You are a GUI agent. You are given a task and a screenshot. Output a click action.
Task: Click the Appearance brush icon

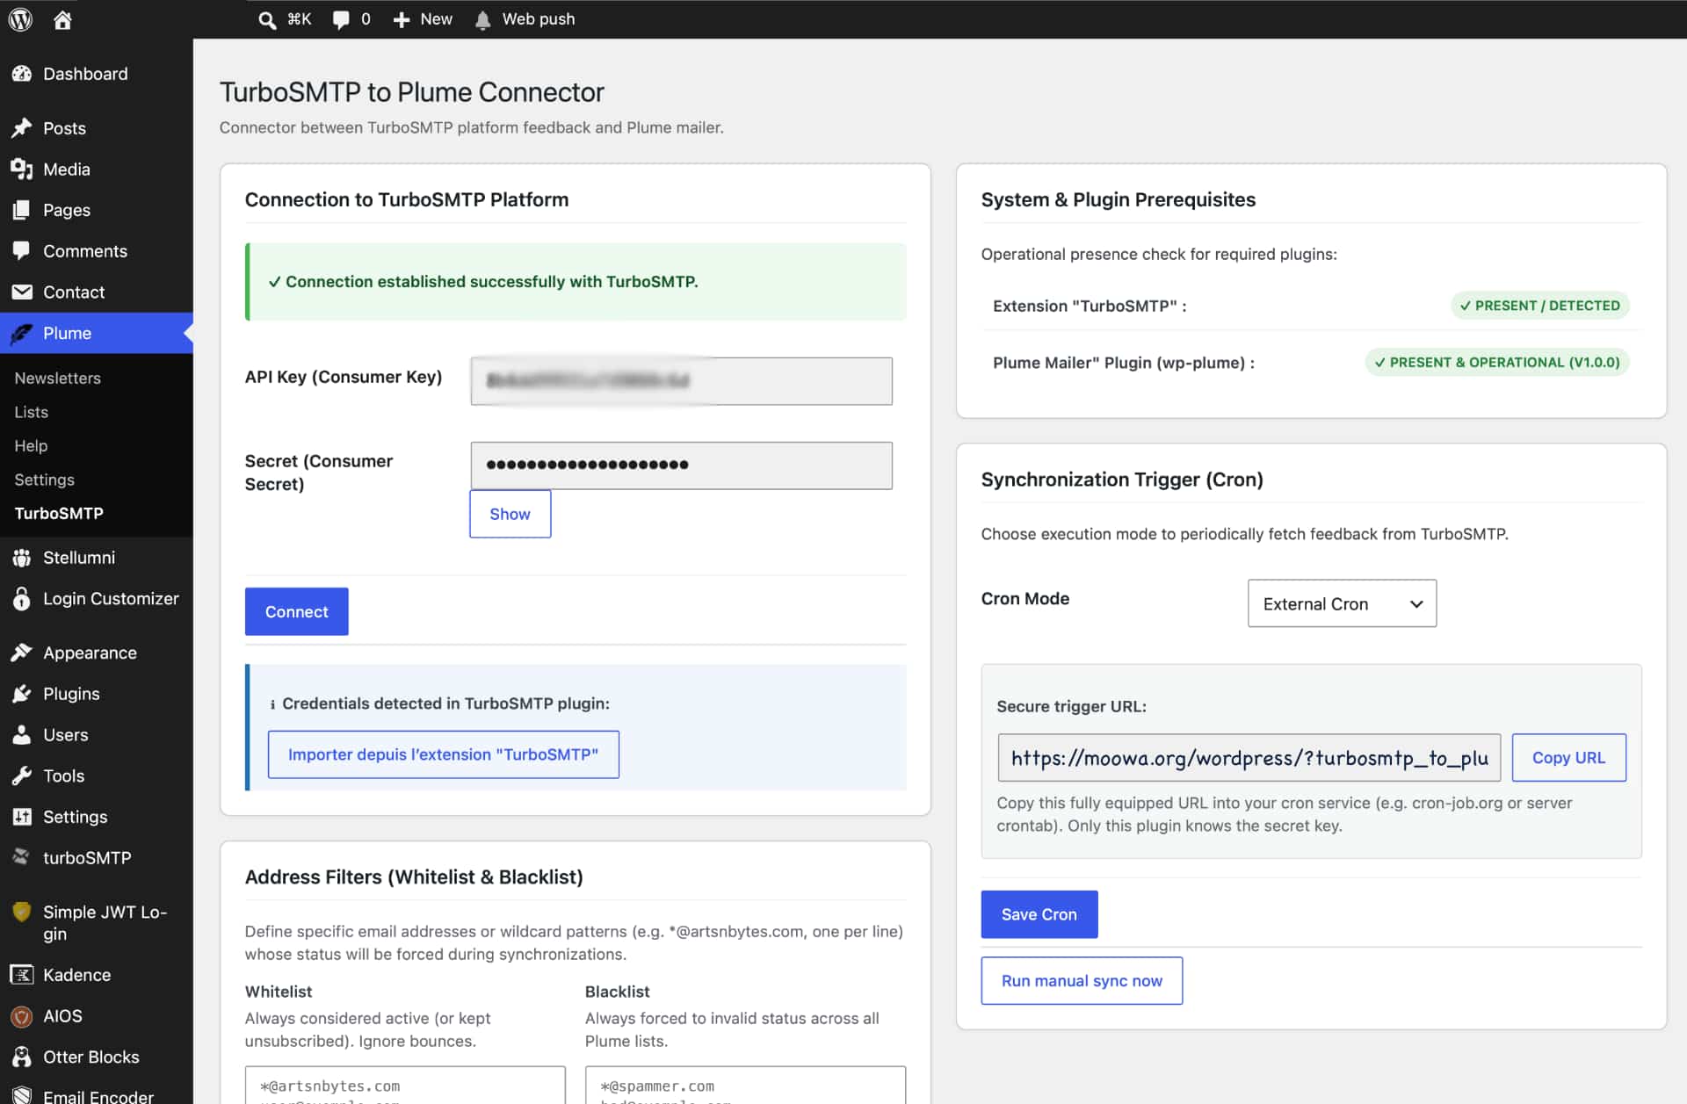22,653
